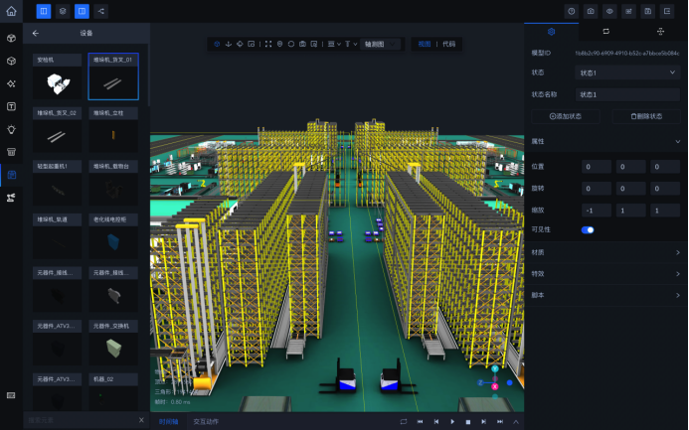The height and width of the screenshot is (430, 689).
Task: Click the first 位置 value field
Action: (x=597, y=166)
